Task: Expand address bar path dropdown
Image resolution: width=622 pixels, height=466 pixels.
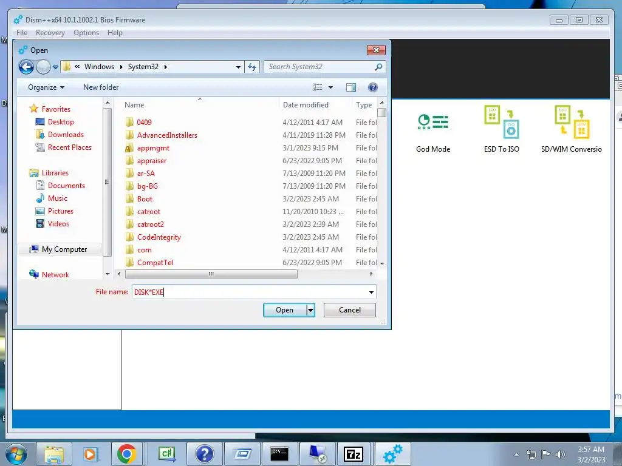Action: pyautogui.click(x=238, y=67)
